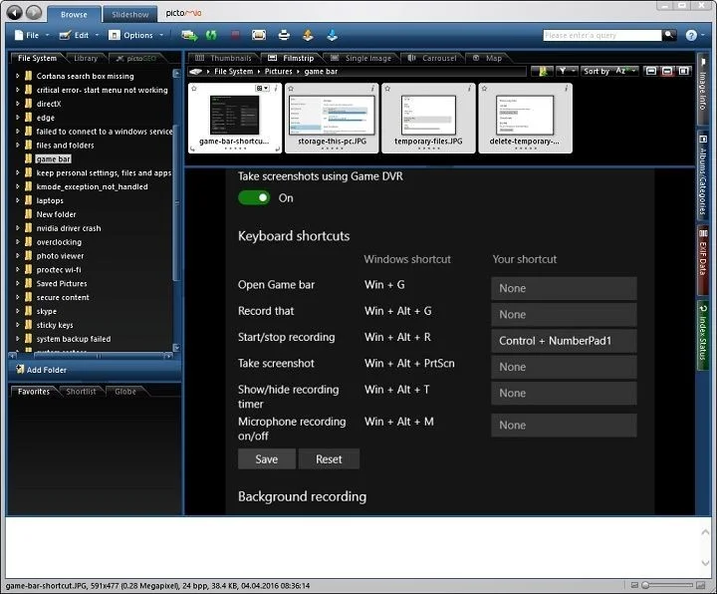This screenshot has width=717, height=594.
Task: Click the search query input field
Action: 602,35
